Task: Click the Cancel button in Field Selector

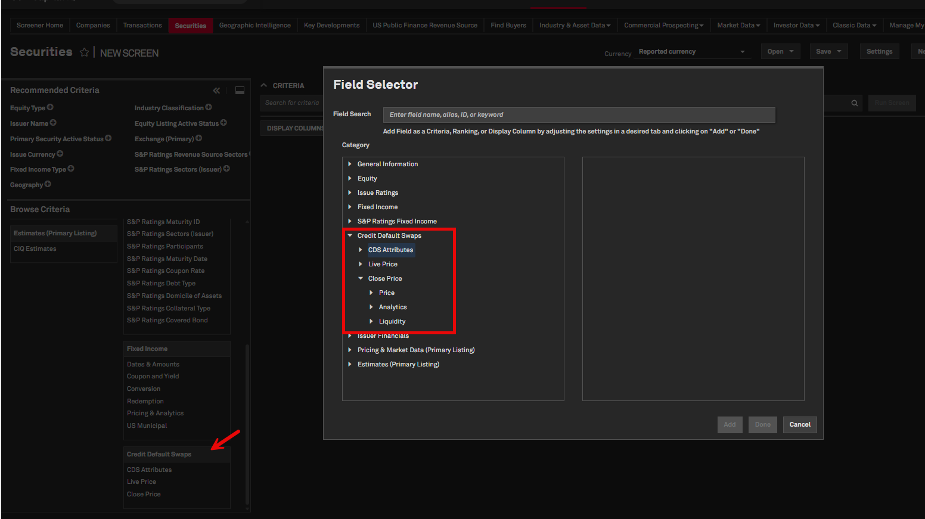Action: (799, 424)
